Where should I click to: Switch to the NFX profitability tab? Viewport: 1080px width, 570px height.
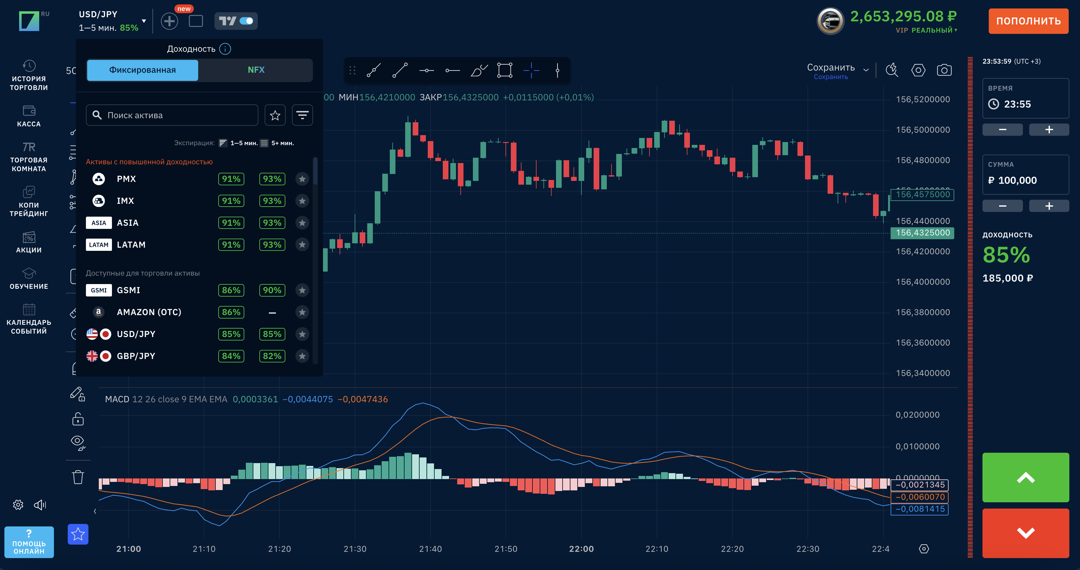pyautogui.click(x=256, y=70)
